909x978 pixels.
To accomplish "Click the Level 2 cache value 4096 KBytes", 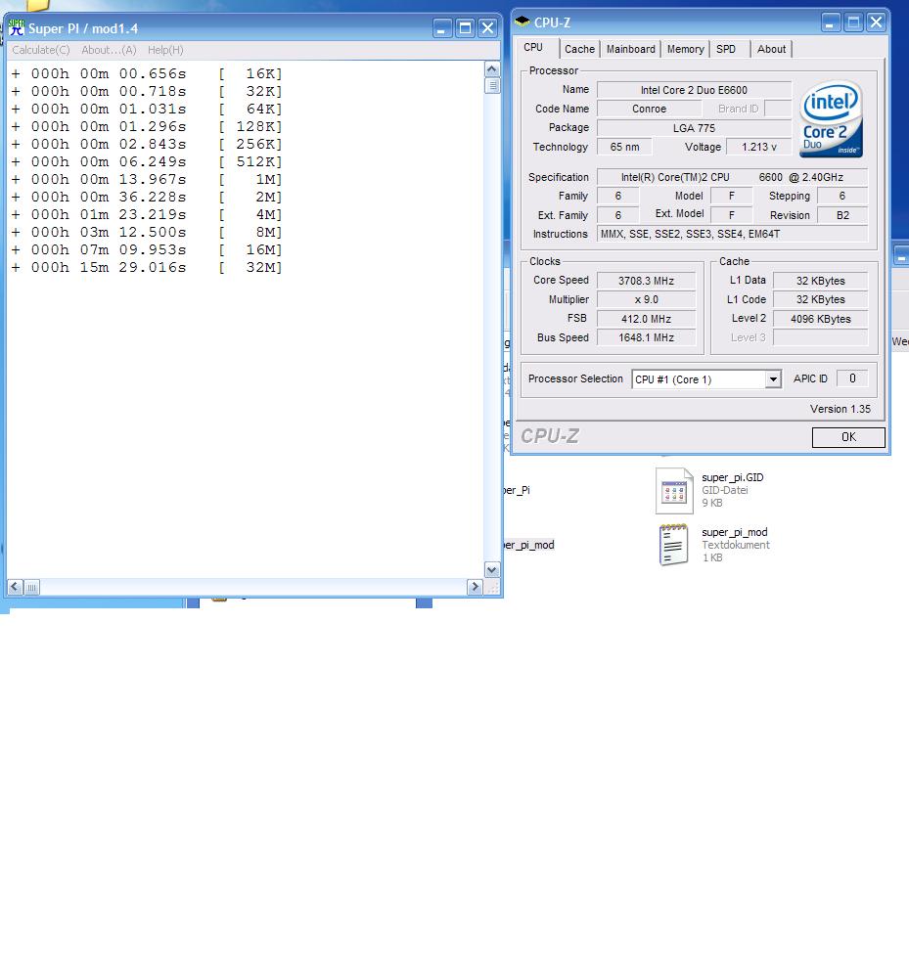I will [820, 319].
